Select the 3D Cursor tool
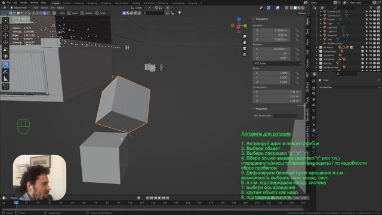 click(x=5, y=27)
